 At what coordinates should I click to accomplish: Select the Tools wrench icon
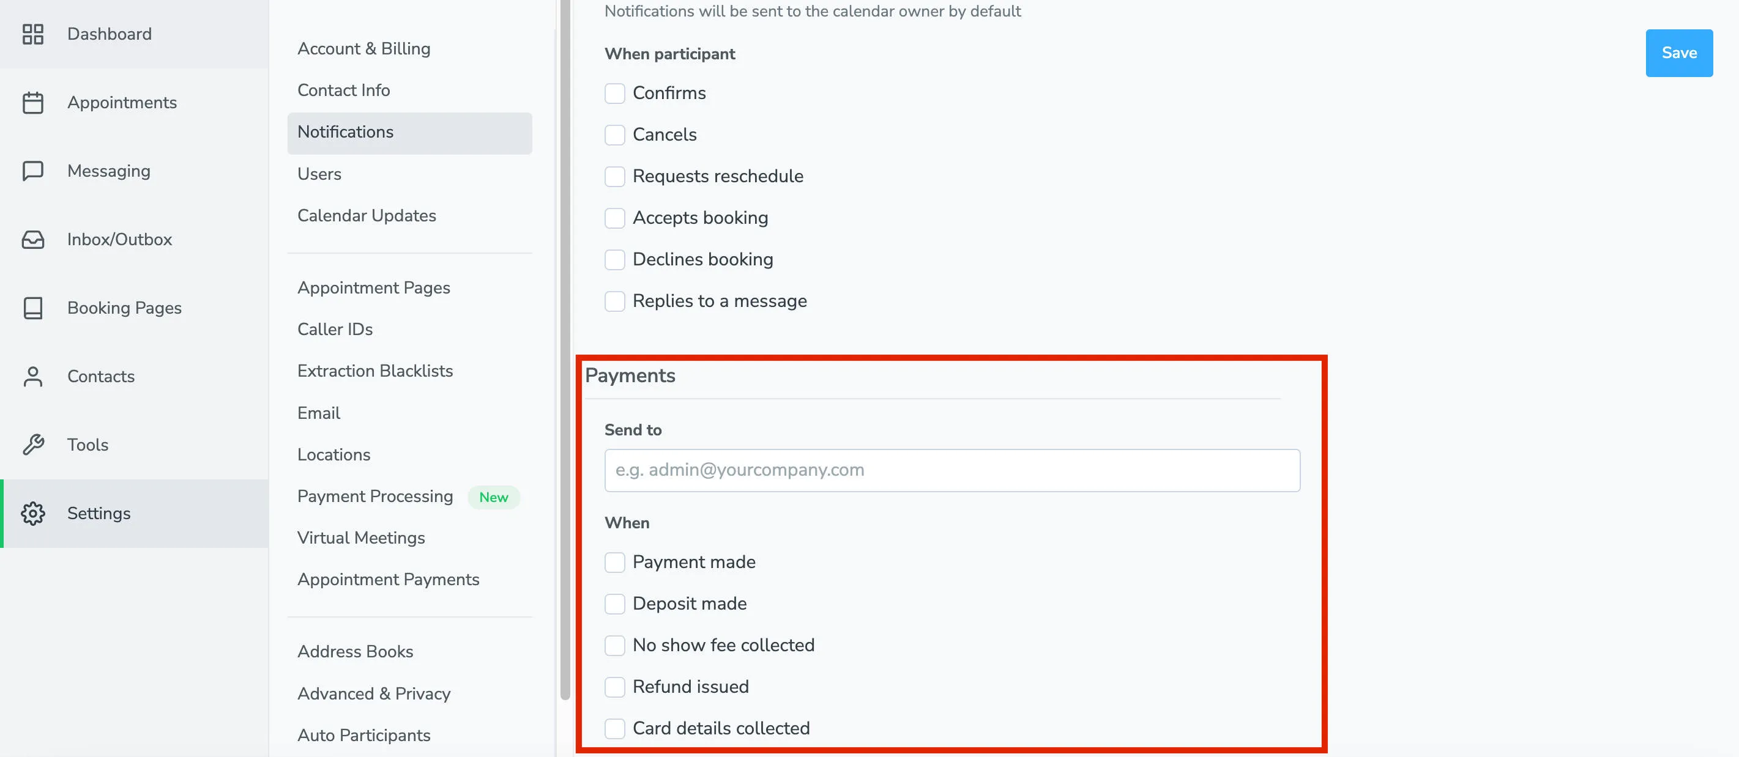32,445
